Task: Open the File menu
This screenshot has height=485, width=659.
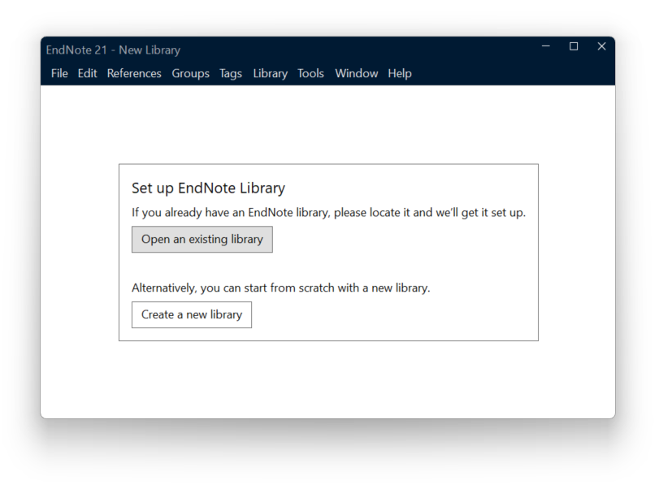Action: [59, 73]
